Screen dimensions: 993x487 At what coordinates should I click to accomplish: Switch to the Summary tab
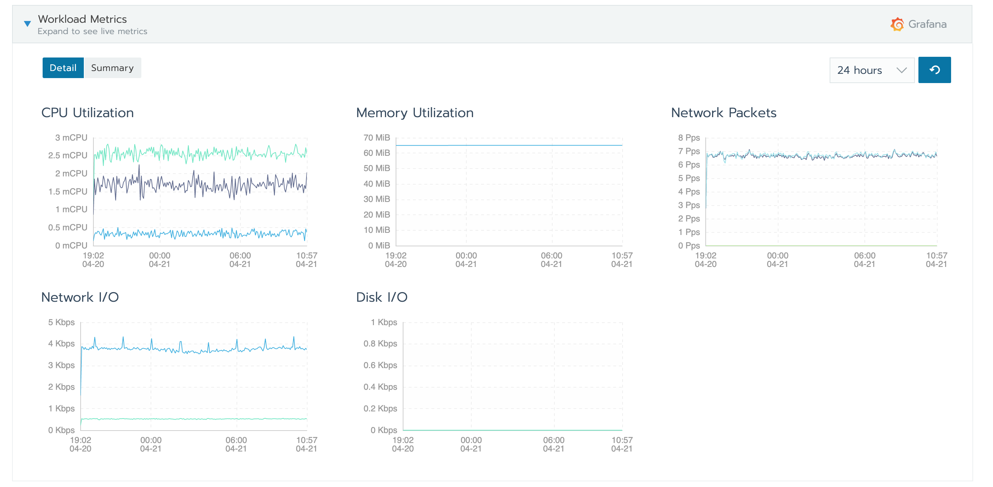[112, 67]
